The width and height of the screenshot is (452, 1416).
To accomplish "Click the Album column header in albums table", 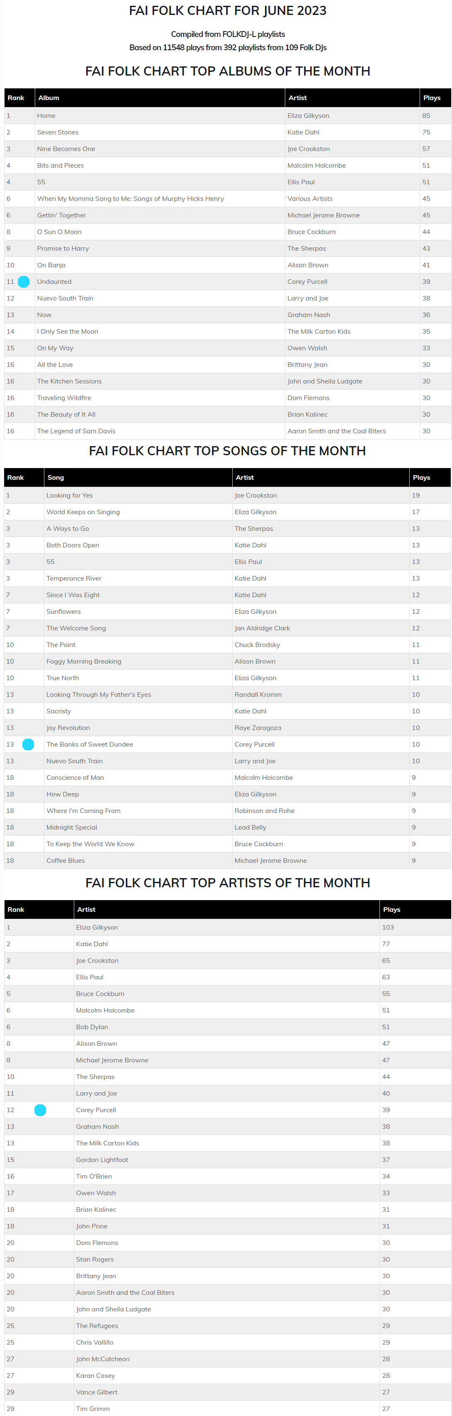I will (x=49, y=98).
